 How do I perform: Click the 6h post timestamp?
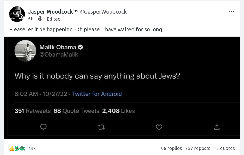31,19
